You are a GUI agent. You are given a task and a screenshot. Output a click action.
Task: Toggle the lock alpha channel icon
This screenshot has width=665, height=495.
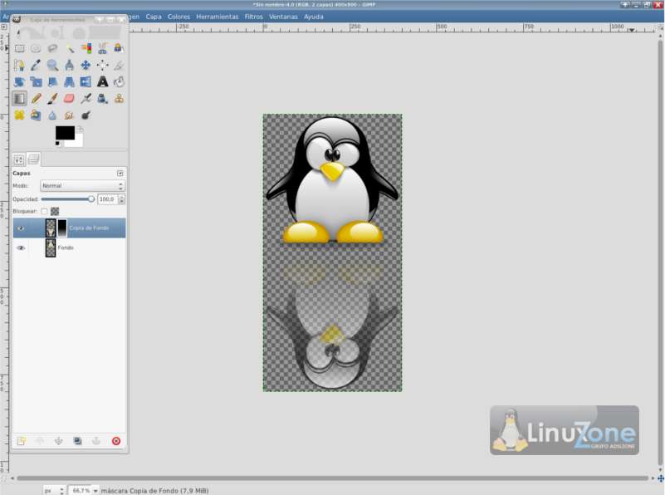(55, 211)
